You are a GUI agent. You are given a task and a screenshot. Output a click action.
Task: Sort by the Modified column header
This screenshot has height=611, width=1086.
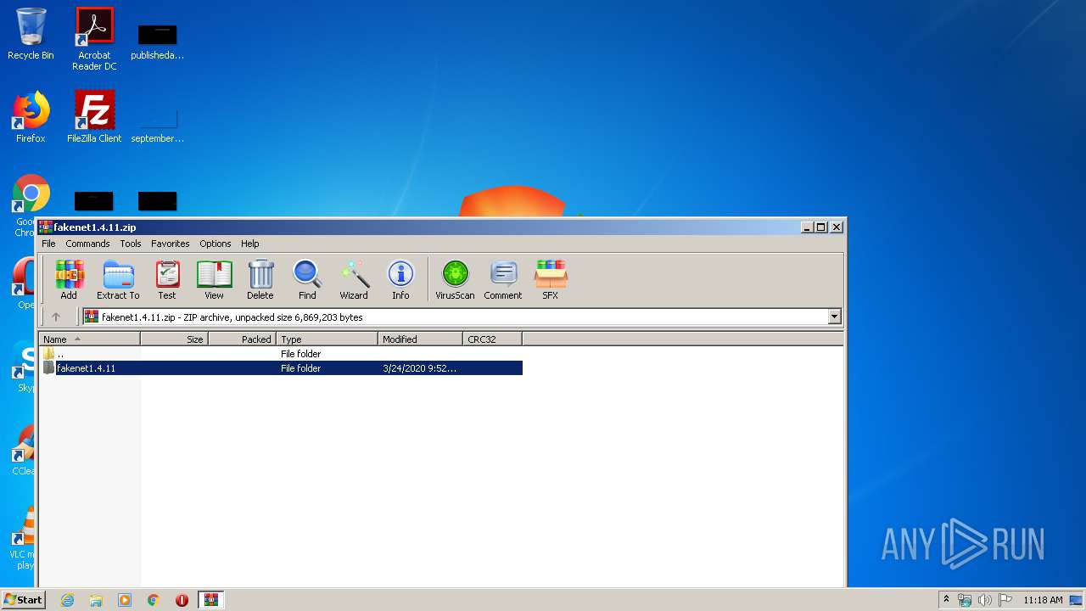(x=420, y=339)
